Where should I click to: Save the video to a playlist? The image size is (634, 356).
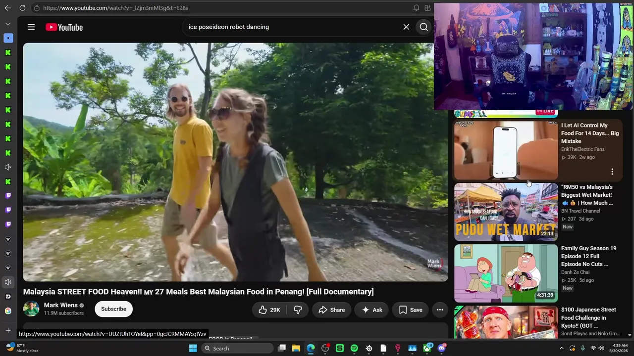click(411, 310)
